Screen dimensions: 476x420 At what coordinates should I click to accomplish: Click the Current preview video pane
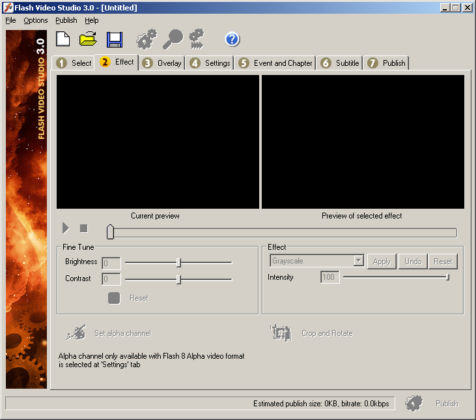(x=158, y=142)
